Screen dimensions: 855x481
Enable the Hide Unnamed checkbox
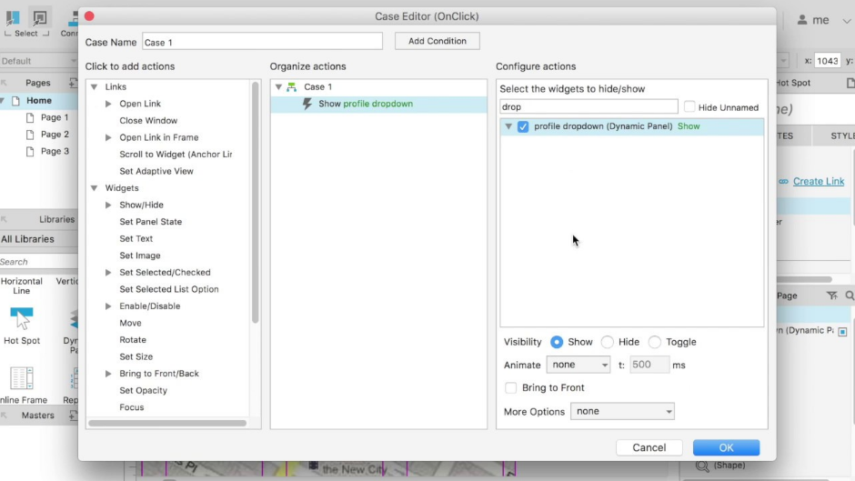pyautogui.click(x=689, y=107)
